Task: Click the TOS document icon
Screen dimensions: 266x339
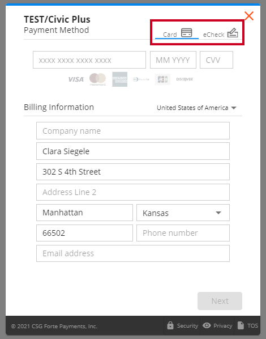Action: point(241,325)
